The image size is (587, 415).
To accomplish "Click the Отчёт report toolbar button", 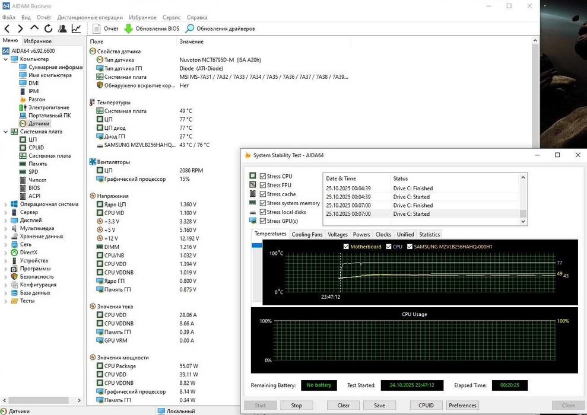I will 106,28.
